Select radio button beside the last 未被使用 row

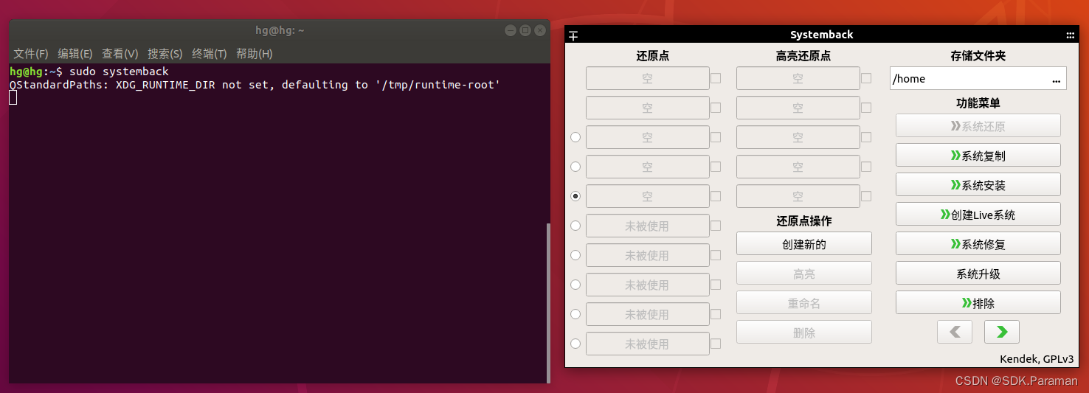point(575,344)
